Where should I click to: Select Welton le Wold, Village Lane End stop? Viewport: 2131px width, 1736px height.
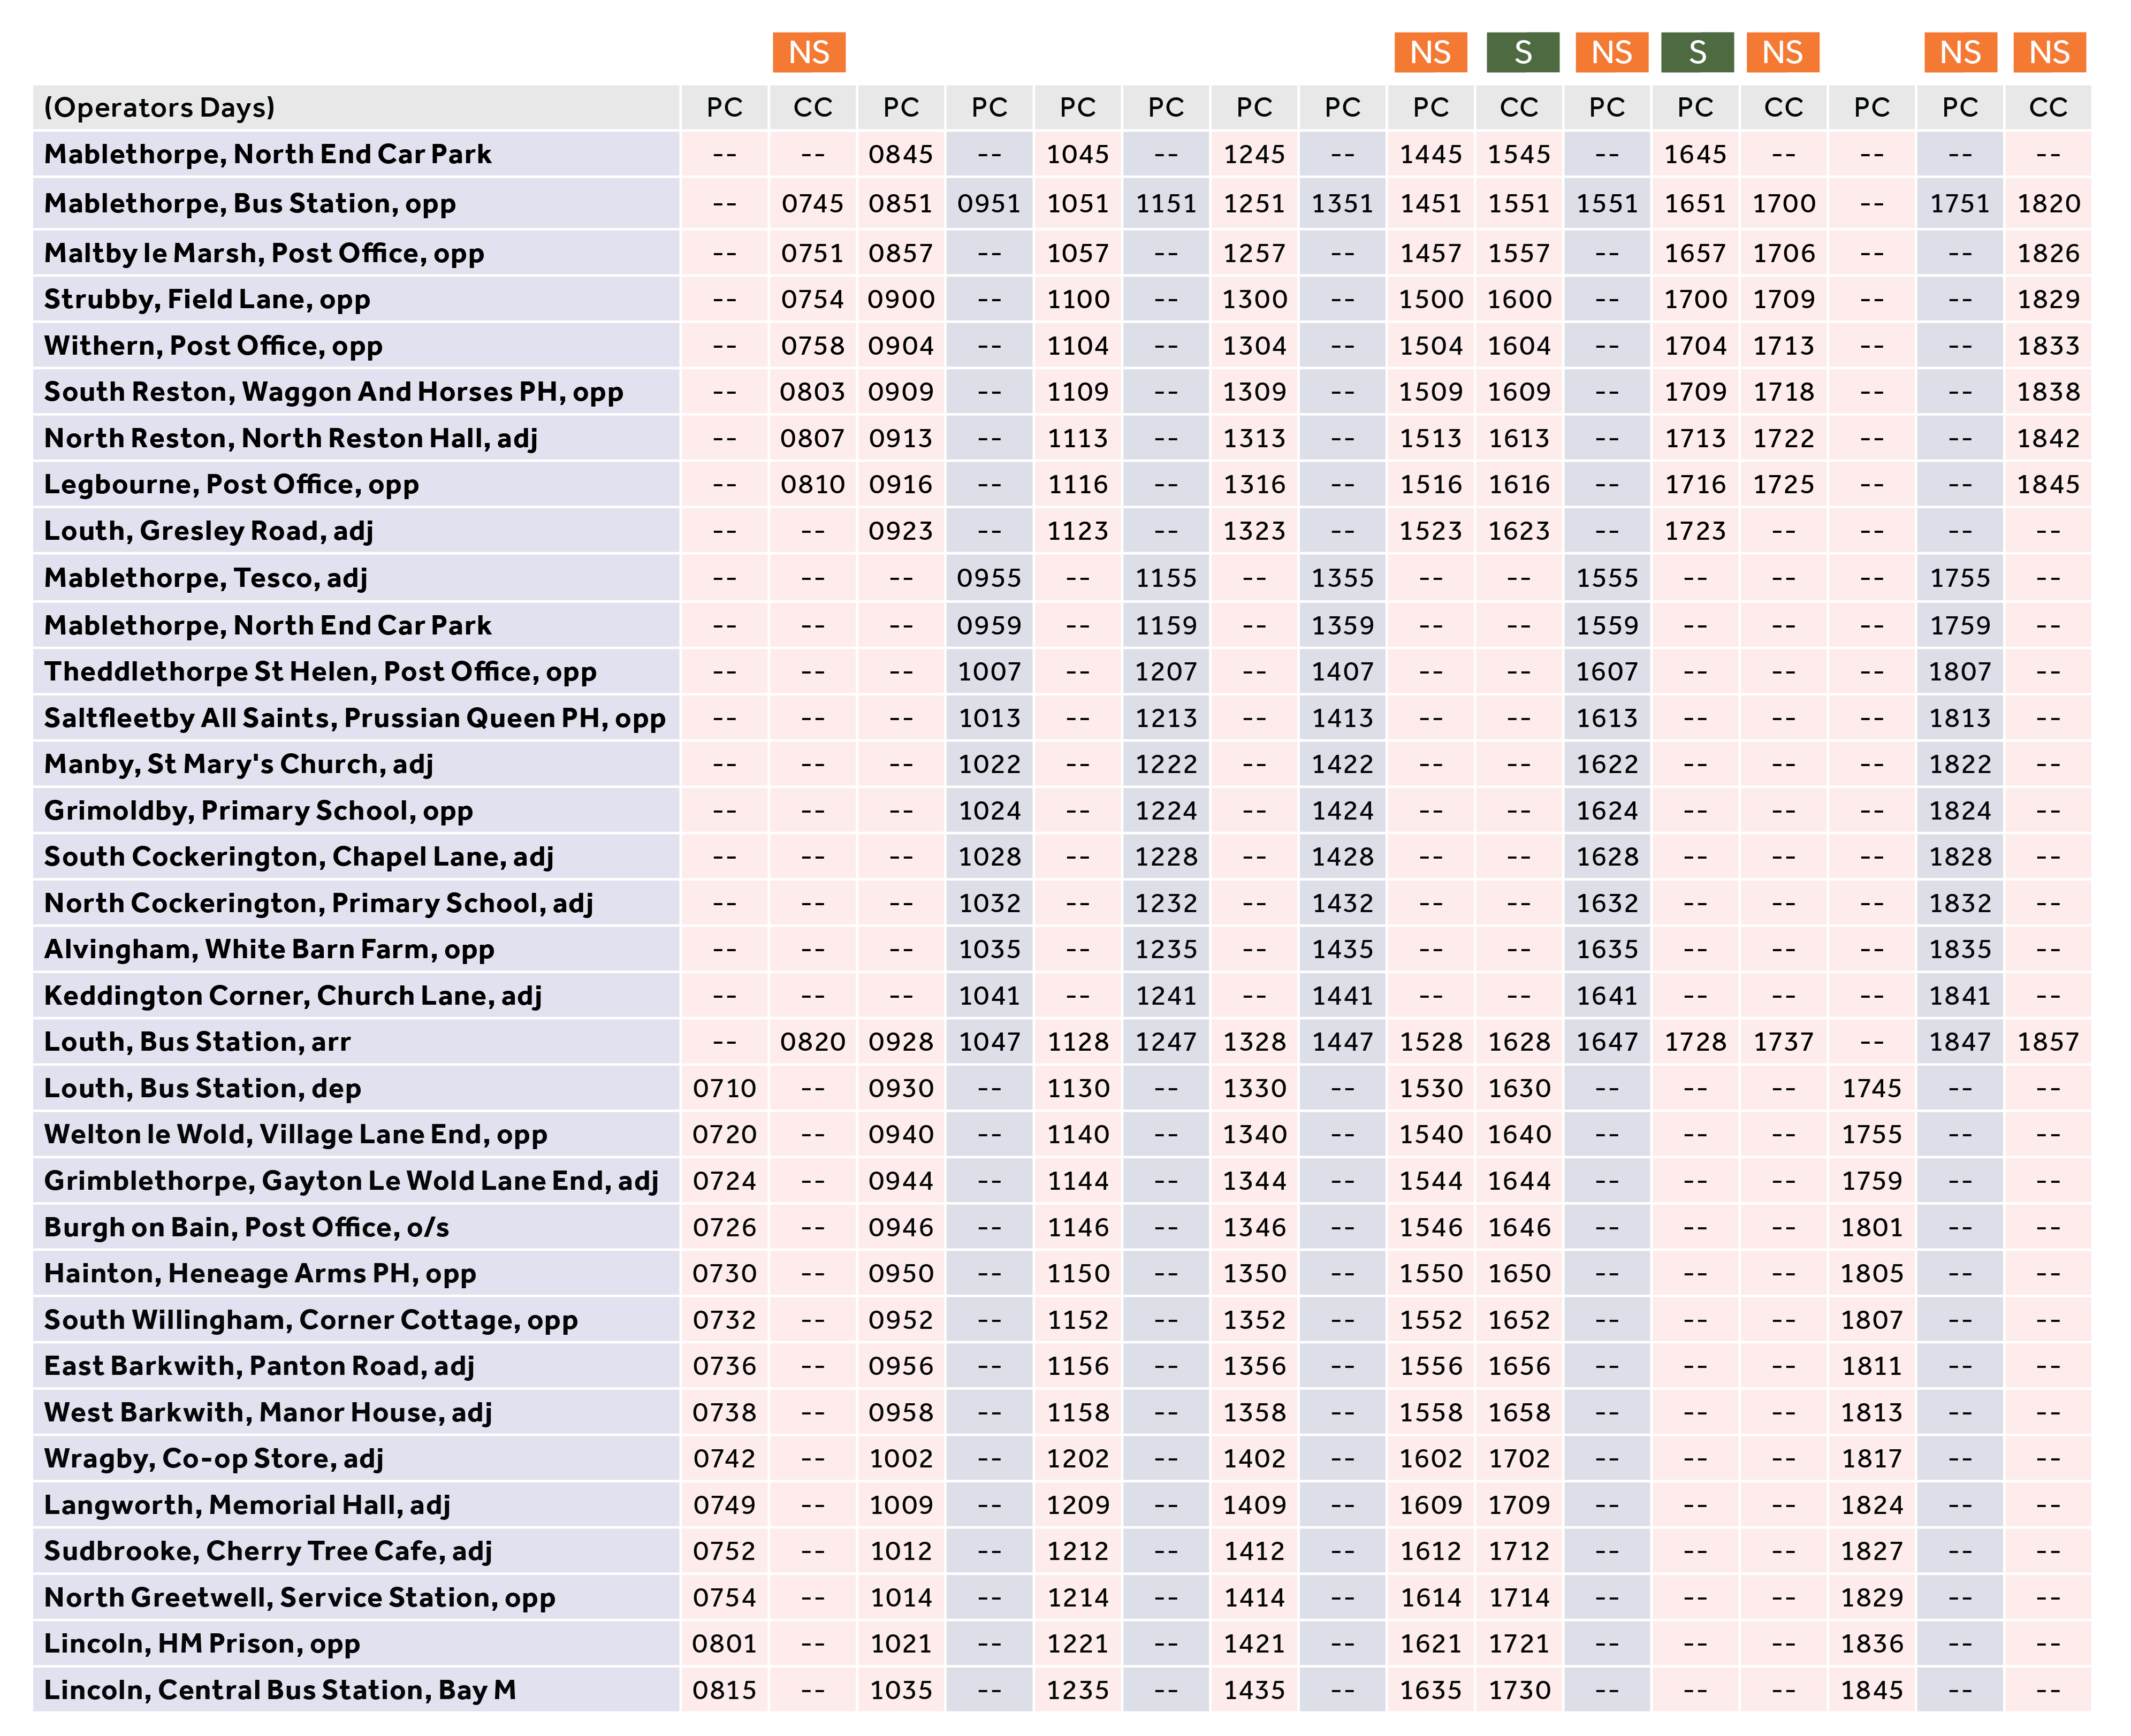coord(295,1134)
